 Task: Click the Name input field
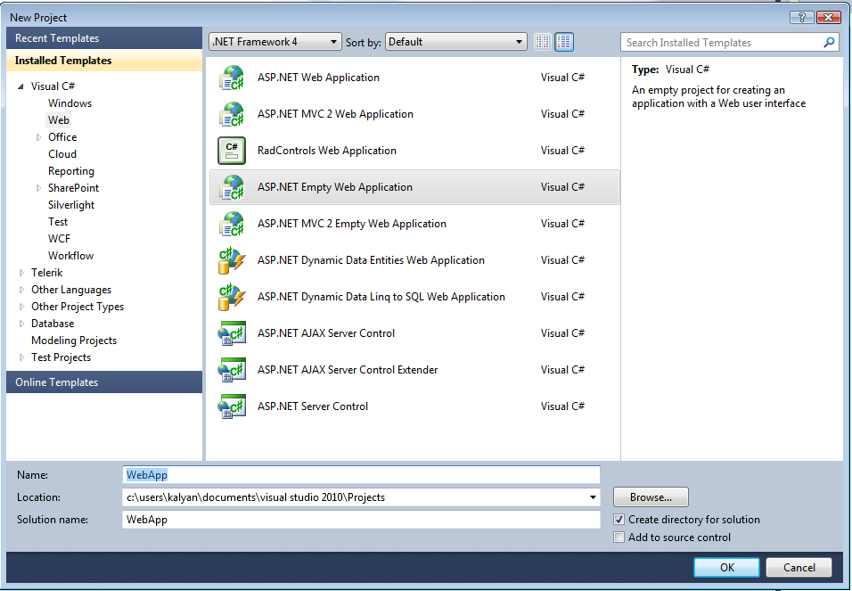[361, 474]
